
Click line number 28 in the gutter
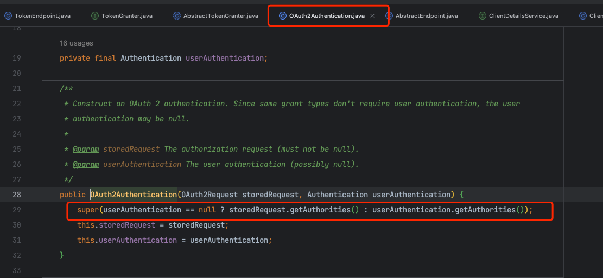[16, 195]
